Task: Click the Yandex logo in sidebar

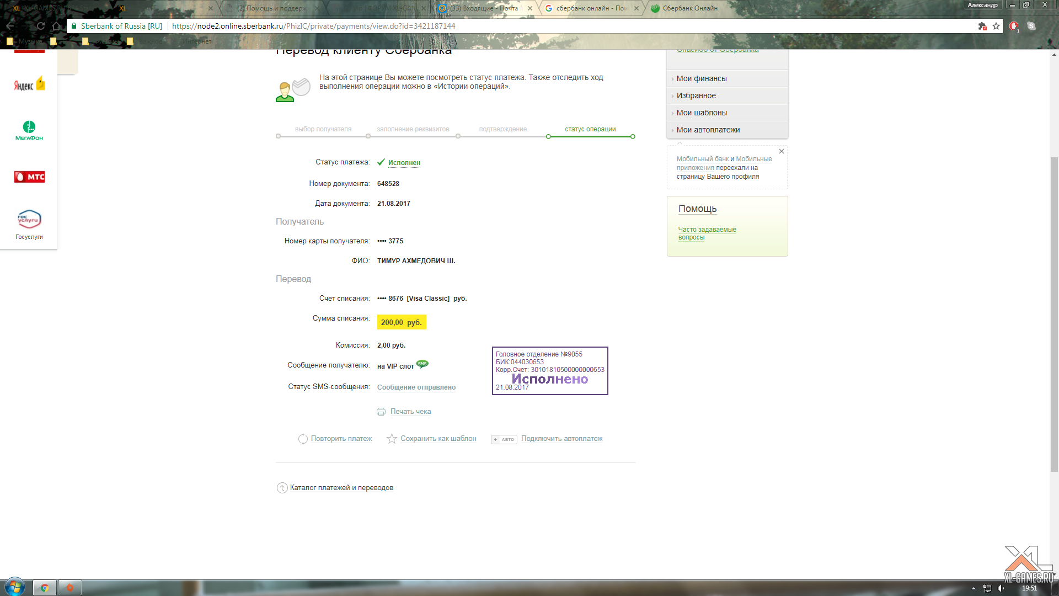Action: 29,84
